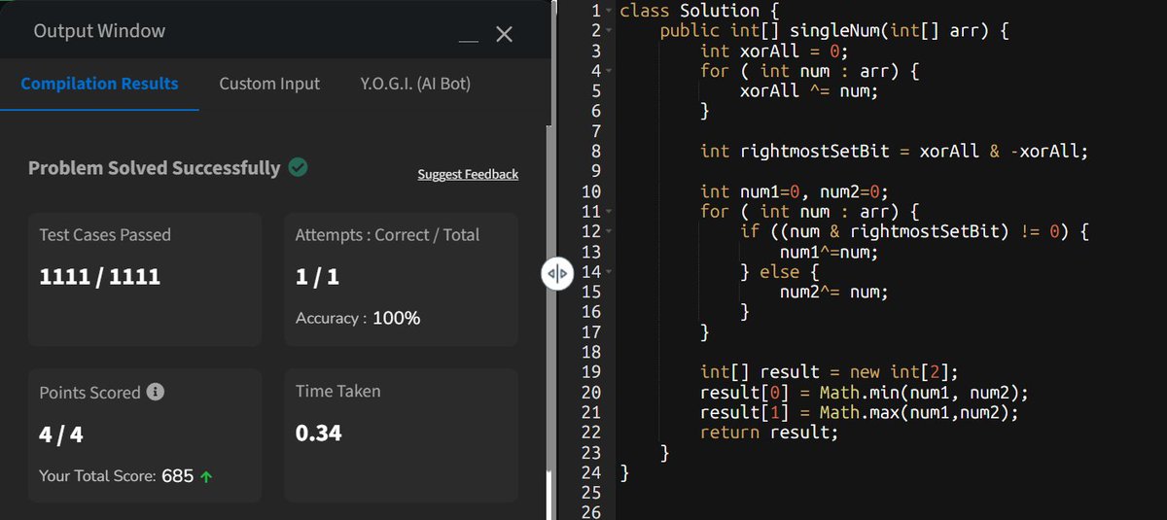The width and height of the screenshot is (1167, 520).
Task: Open the Custom Input tab
Action: [269, 84]
